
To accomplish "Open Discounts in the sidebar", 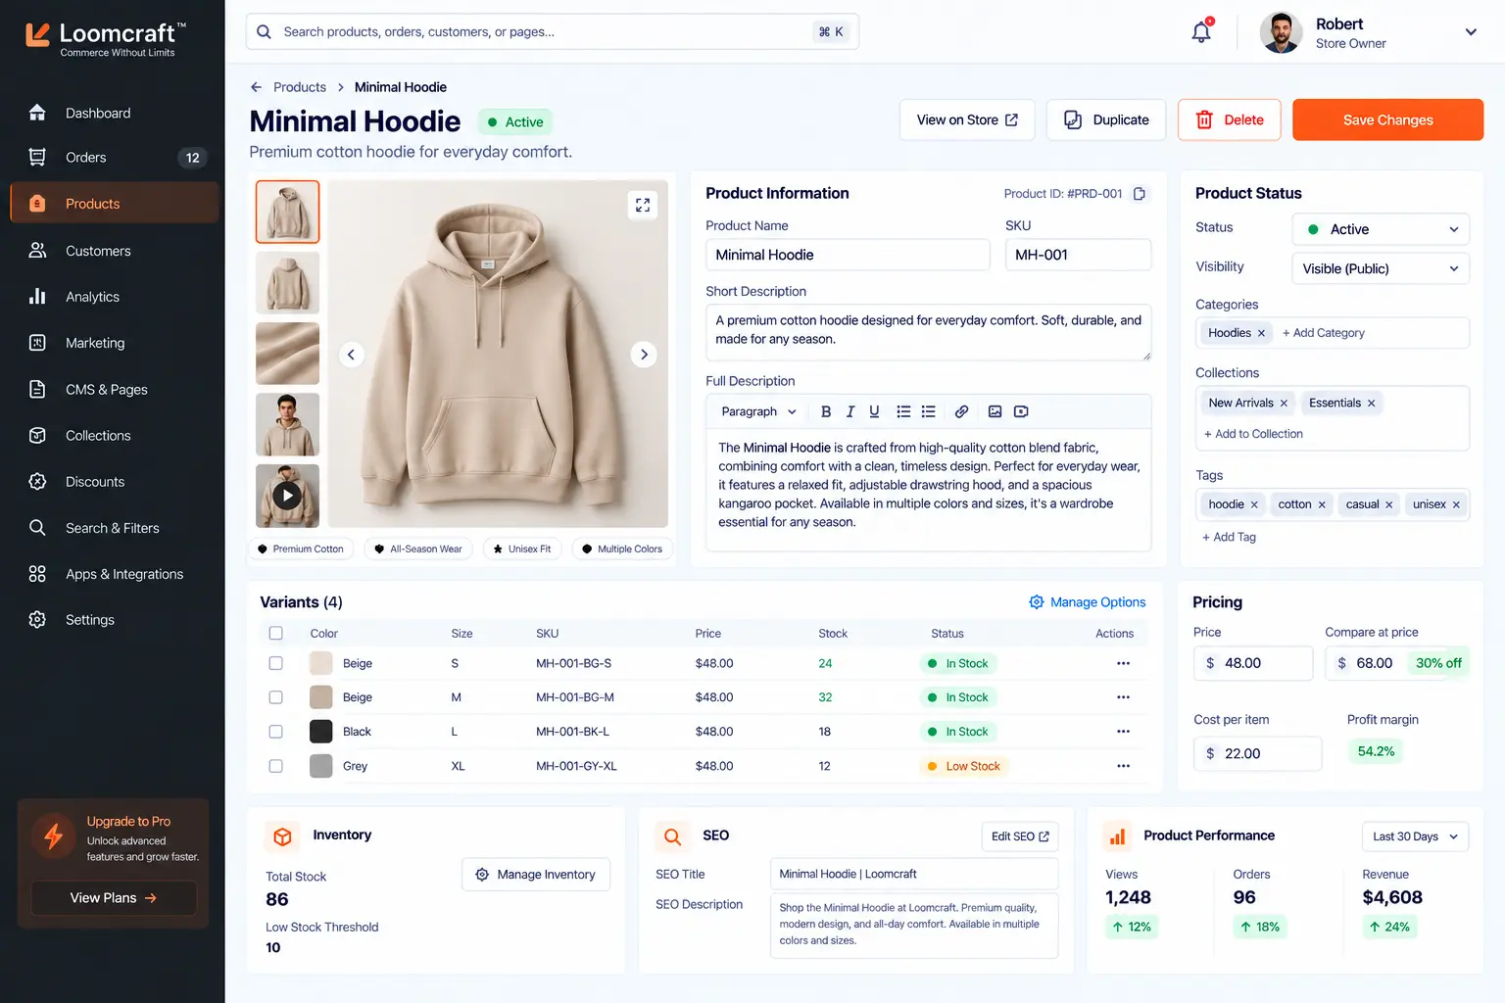I will 114,482.
